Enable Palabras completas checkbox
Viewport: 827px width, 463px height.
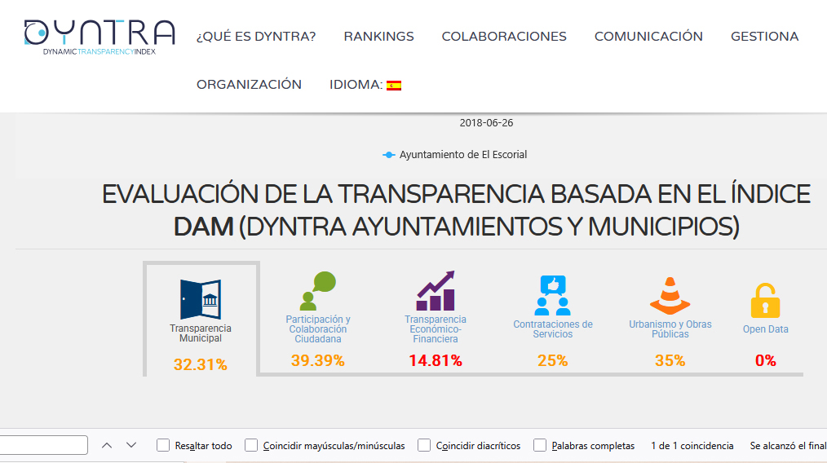(540, 445)
